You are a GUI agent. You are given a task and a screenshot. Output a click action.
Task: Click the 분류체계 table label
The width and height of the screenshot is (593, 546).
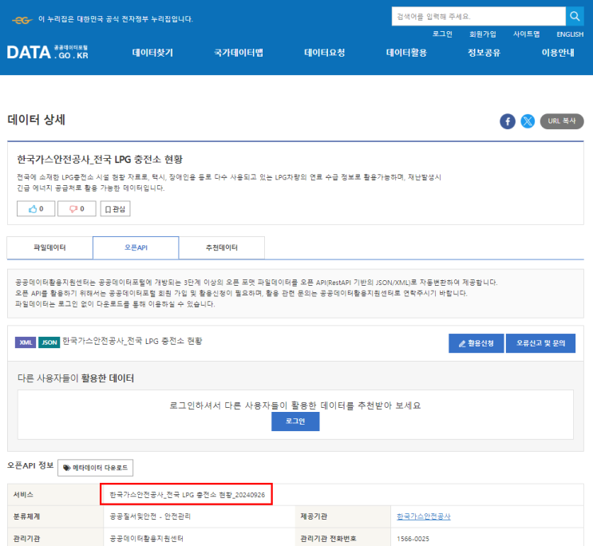pos(26,516)
